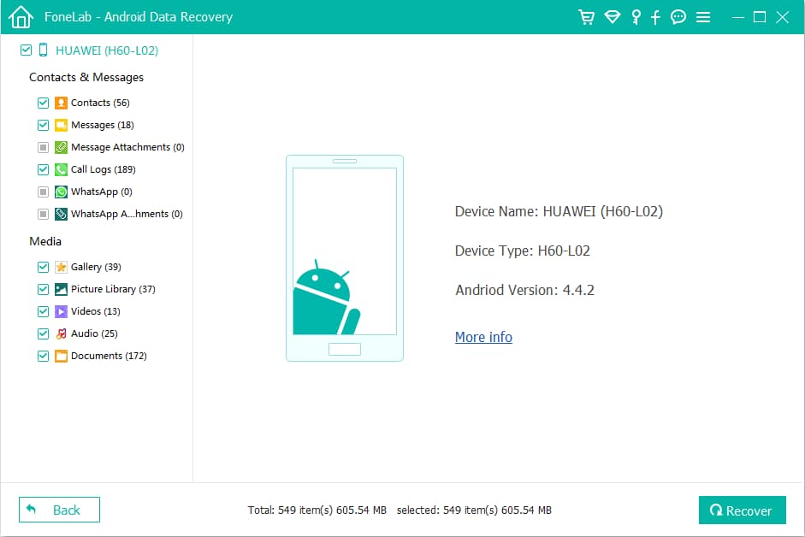The image size is (805, 537).
Task: Click the Recover button
Action: (x=742, y=510)
